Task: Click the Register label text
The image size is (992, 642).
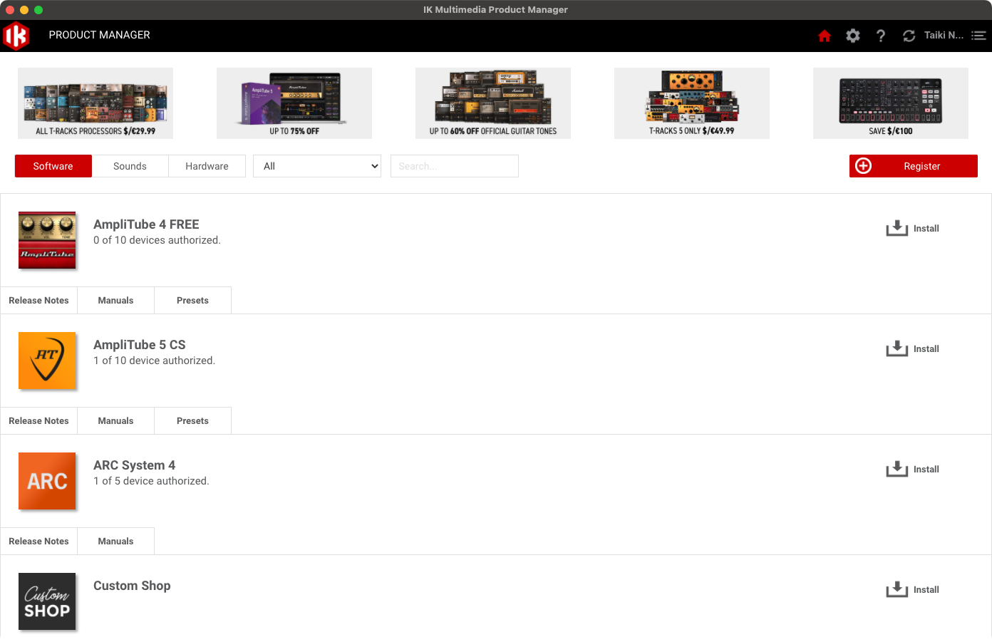Action: click(x=922, y=166)
